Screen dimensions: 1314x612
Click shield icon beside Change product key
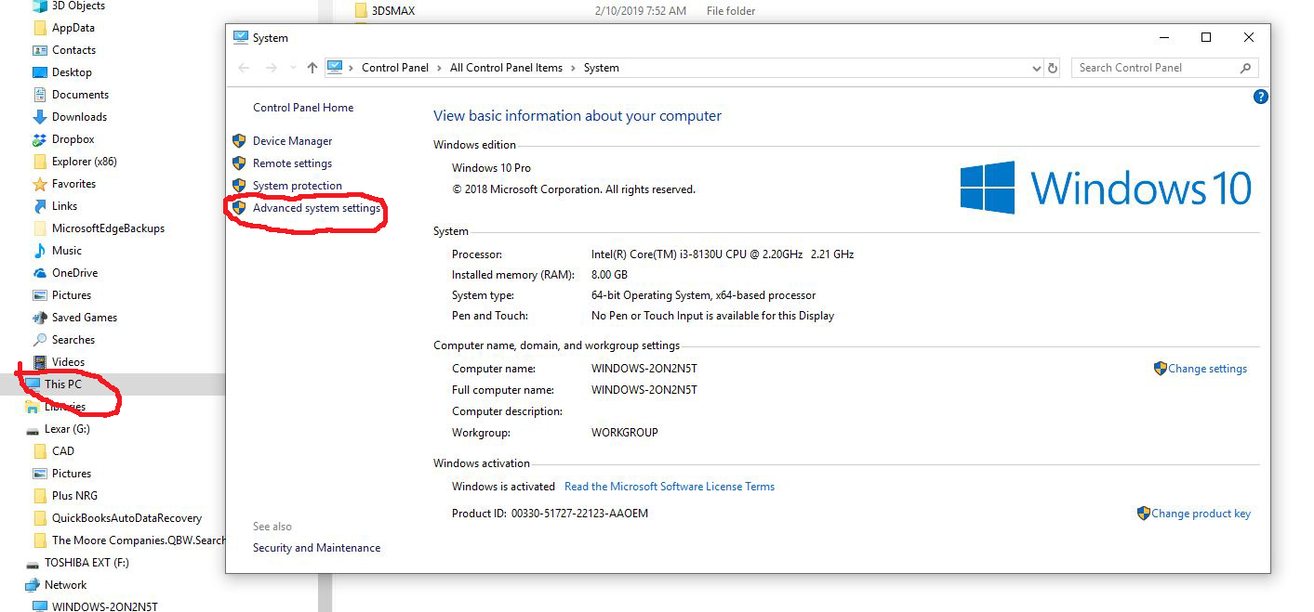1143,514
